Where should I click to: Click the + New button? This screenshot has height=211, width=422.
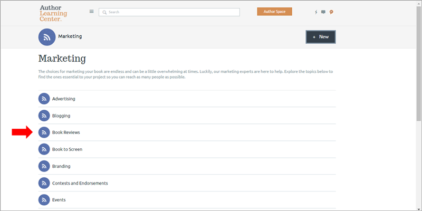321,37
